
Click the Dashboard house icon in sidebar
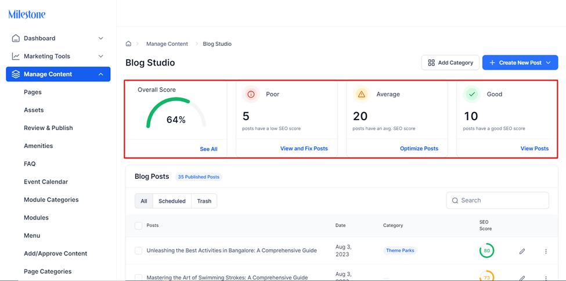[16, 38]
